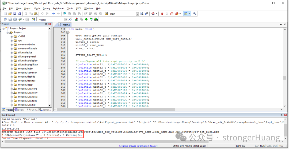Open the Help menu

click(98, 9)
